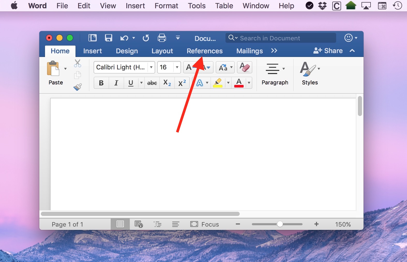Open the Paste options dropdown arrow
407x262 pixels.
65,69
